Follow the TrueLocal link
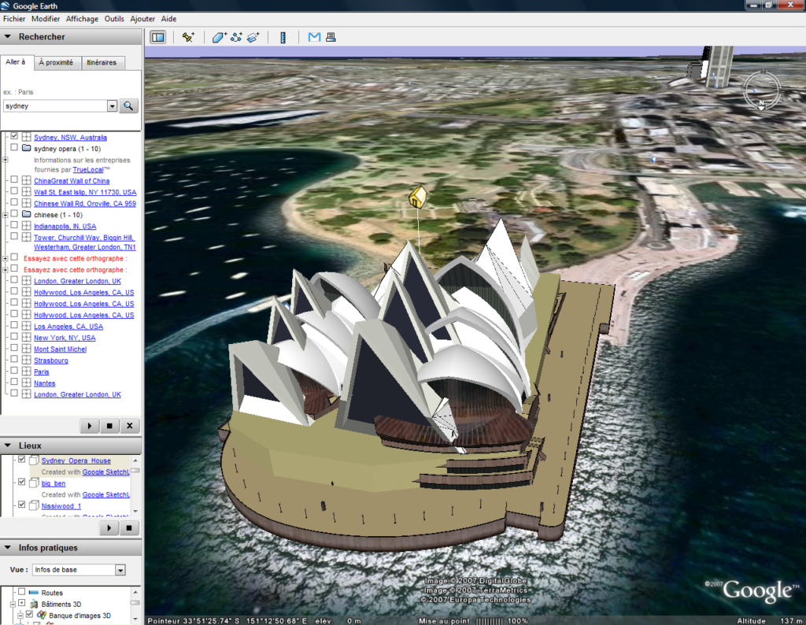 [x=88, y=169]
